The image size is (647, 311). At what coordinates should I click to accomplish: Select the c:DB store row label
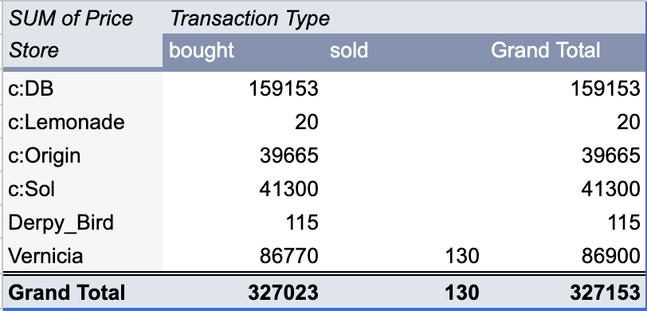pos(31,89)
